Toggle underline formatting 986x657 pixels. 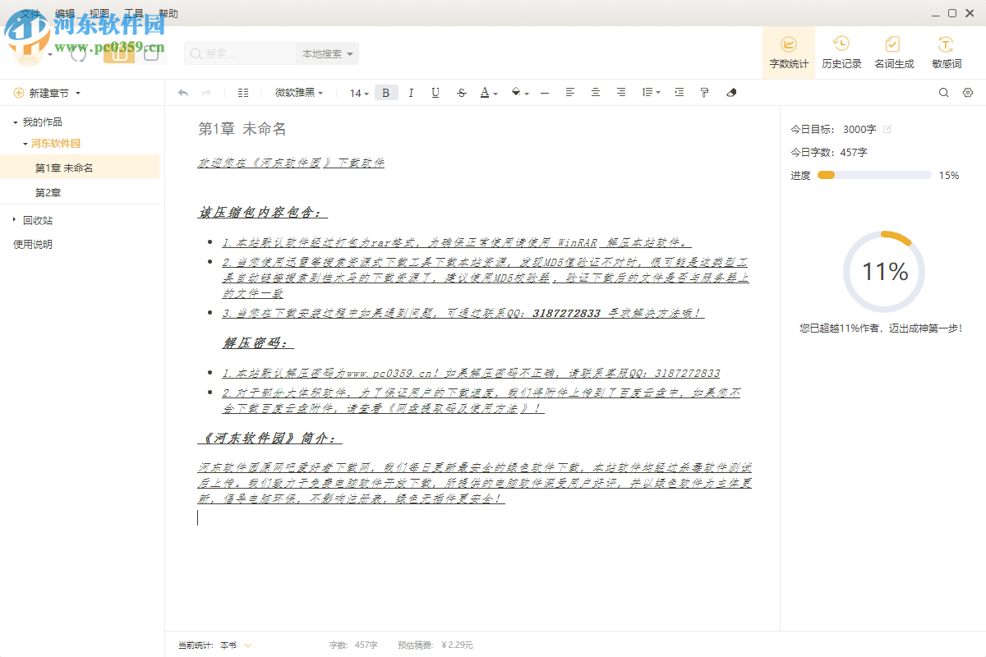(x=435, y=92)
